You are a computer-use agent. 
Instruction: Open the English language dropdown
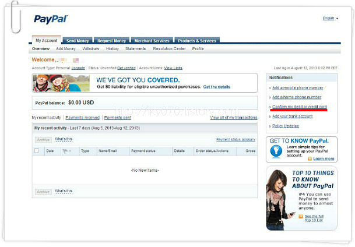click(331, 18)
